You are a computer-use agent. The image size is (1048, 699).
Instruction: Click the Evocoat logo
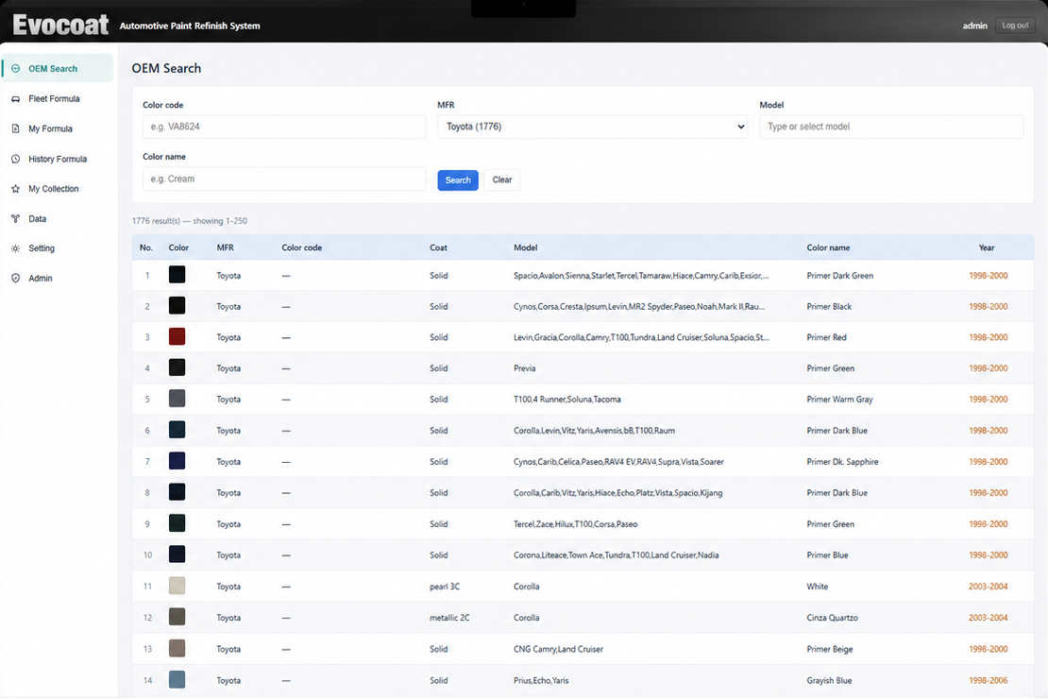tap(60, 26)
